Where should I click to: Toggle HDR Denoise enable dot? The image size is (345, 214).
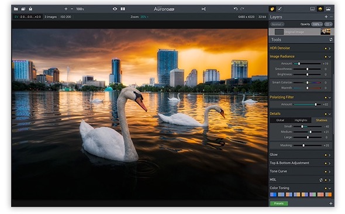[326, 49]
